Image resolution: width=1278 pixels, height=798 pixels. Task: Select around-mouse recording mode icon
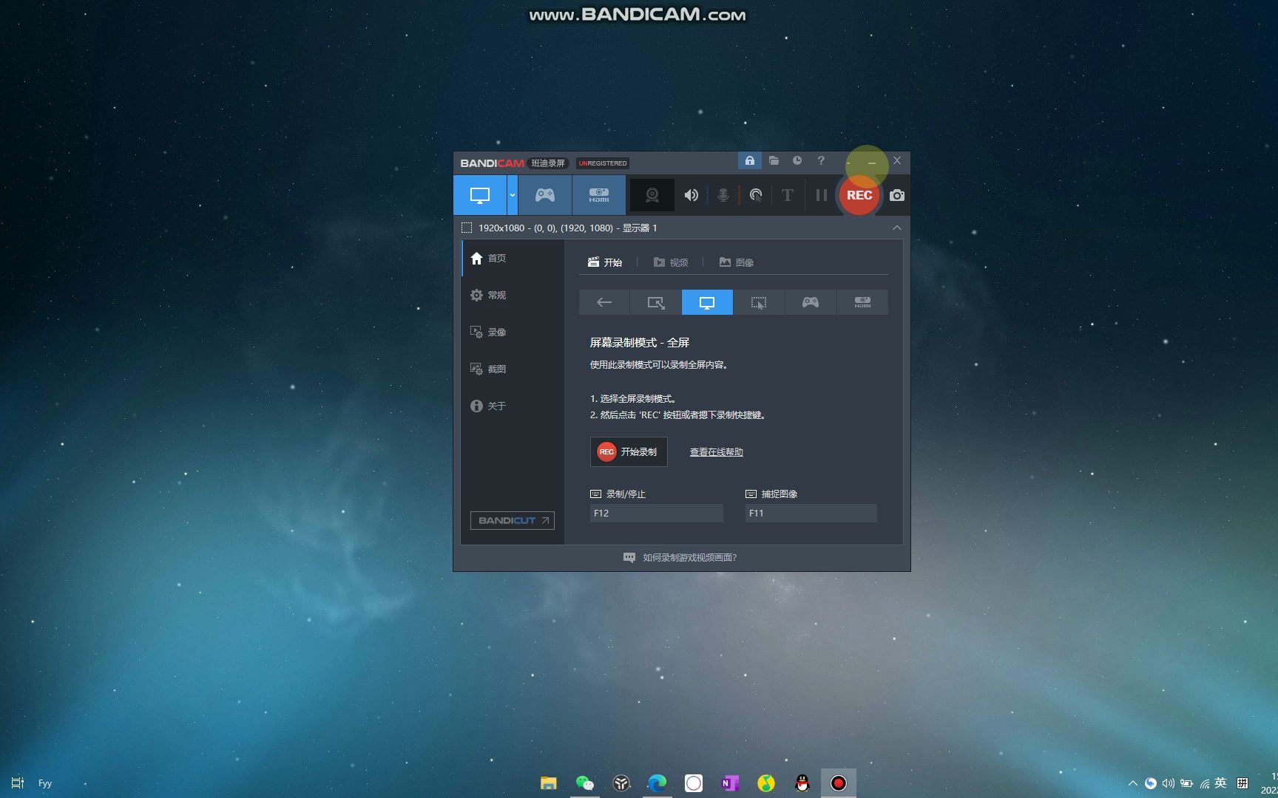click(x=759, y=302)
